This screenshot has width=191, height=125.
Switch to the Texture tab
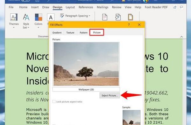[x=70, y=33]
